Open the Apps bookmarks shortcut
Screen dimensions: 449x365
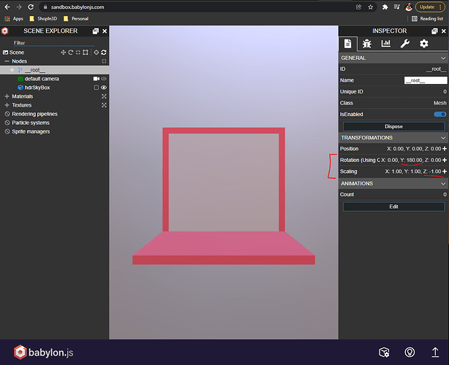[14, 18]
